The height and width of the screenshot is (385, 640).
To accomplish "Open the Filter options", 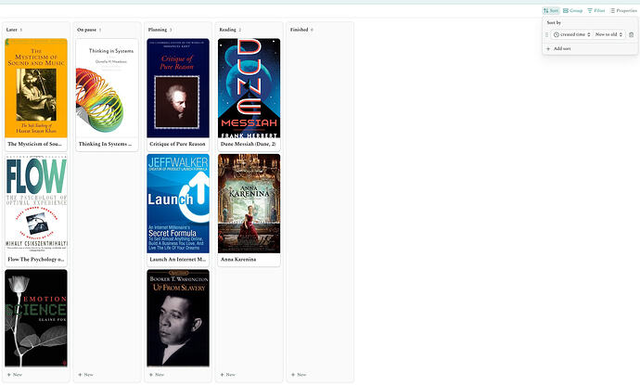I will point(596,10).
